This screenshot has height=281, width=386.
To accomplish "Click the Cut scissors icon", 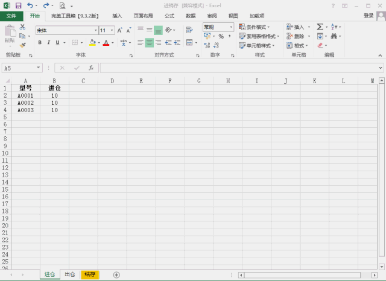I will (22, 27).
